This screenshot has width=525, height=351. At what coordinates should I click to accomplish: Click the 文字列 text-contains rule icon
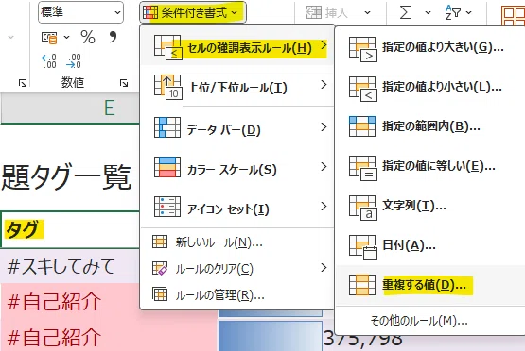363,208
